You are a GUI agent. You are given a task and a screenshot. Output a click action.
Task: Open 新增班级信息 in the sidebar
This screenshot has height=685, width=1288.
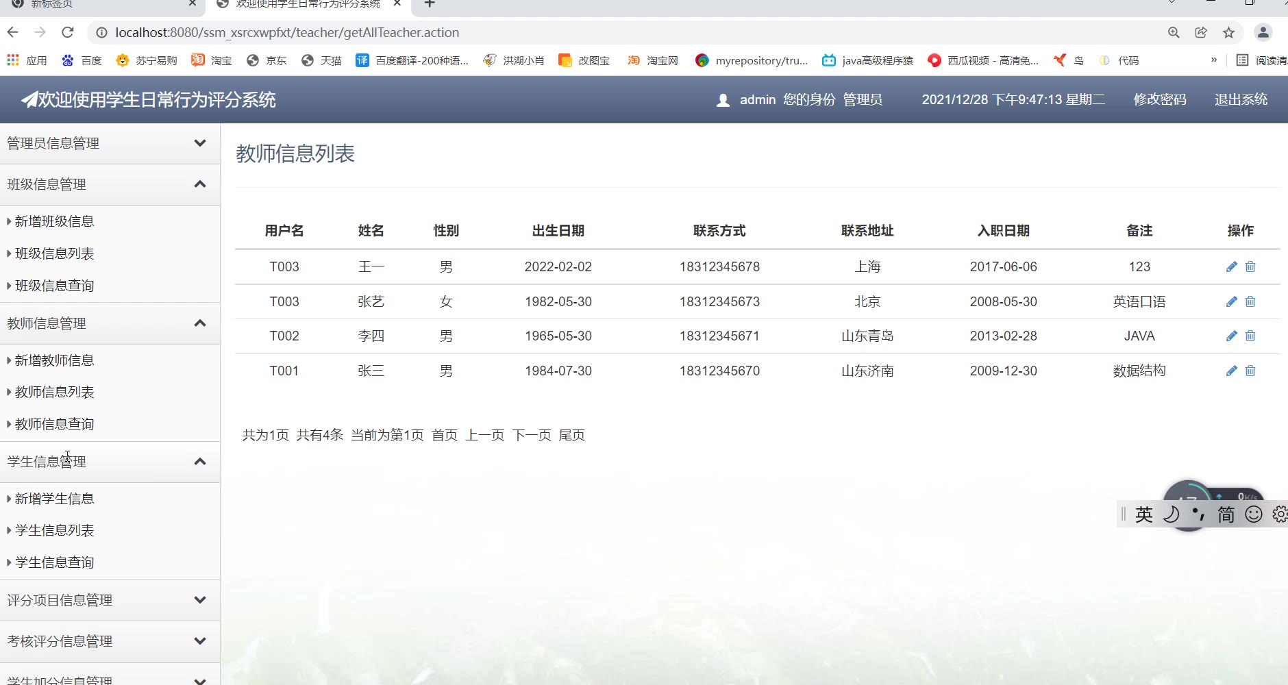54,221
